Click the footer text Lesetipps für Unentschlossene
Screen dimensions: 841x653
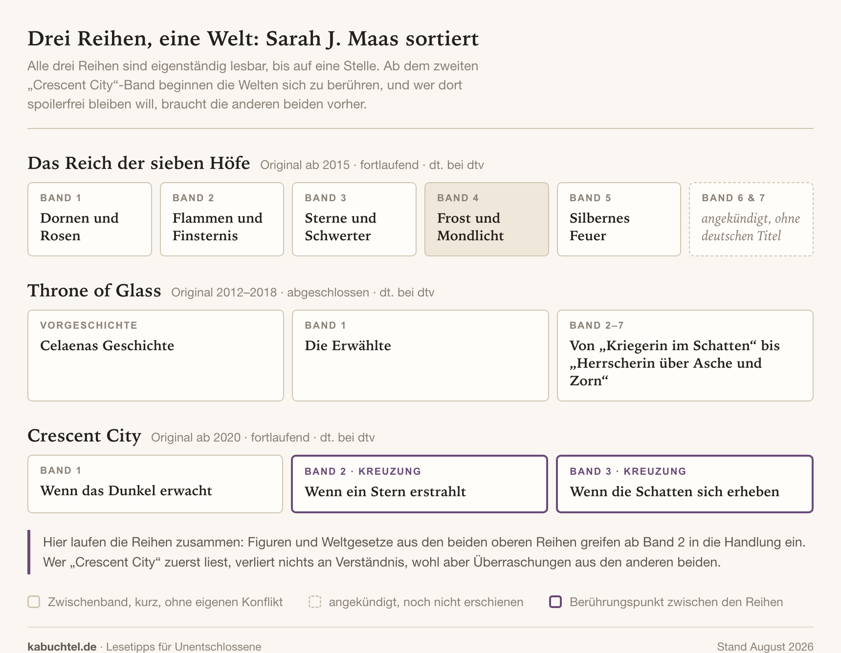click(184, 647)
